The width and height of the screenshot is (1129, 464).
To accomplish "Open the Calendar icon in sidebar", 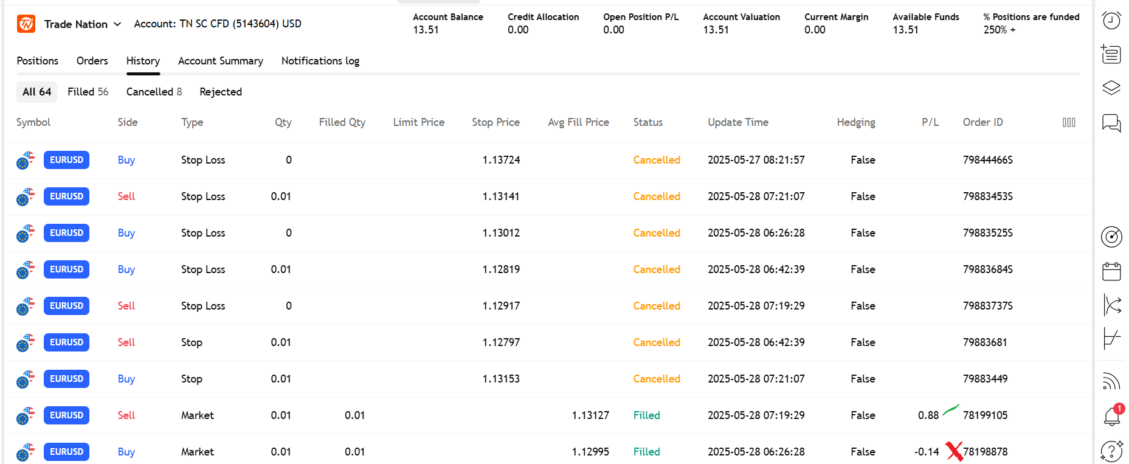I will pyautogui.click(x=1111, y=271).
